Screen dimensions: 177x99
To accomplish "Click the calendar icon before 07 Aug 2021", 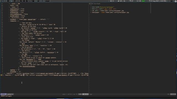I will [x=150, y=1].
